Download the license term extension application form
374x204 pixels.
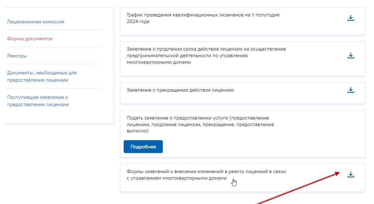(351, 56)
